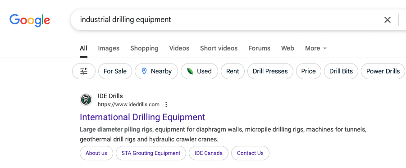Screen dimensions: 406x168
Task: Click the IDE Drills favicon
Action: tap(86, 100)
